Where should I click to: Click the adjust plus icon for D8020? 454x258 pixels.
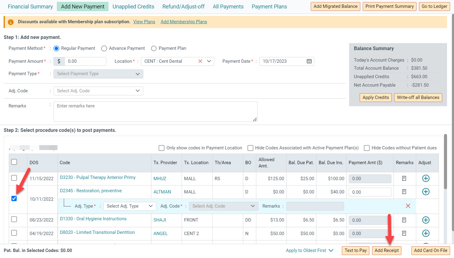[426, 233]
